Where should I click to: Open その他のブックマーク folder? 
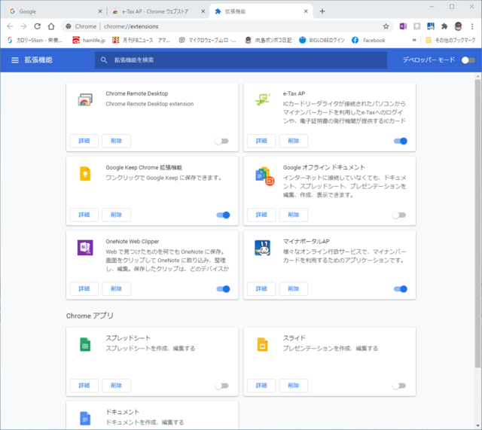pyautogui.click(x=450, y=40)
